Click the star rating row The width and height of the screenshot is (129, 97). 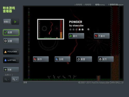tap(76, 29)
